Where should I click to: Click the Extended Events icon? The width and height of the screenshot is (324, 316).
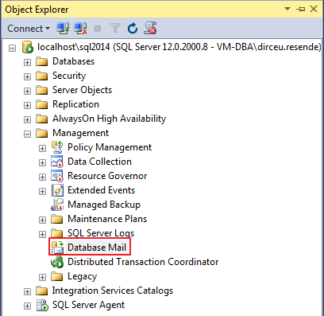[57, 190]
